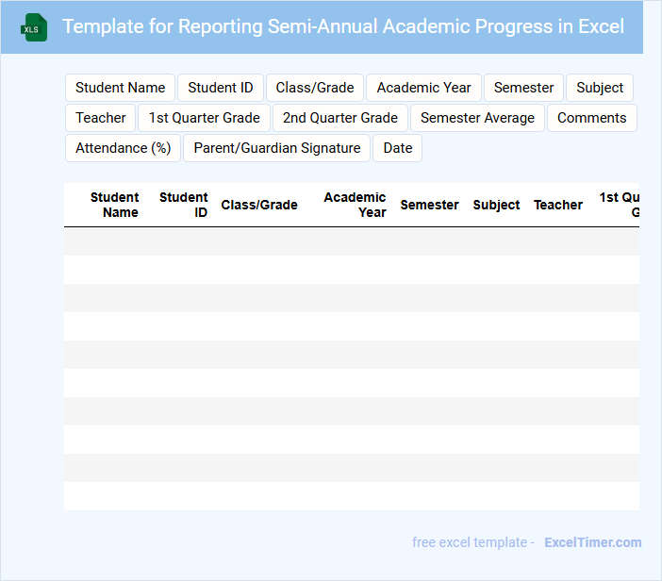662x581 pixels.
Task: Click the Class/Grade tag
Action: [315, 88]
